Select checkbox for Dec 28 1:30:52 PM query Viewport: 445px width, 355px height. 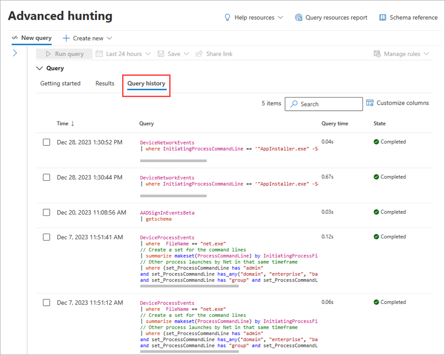(47, 142)
